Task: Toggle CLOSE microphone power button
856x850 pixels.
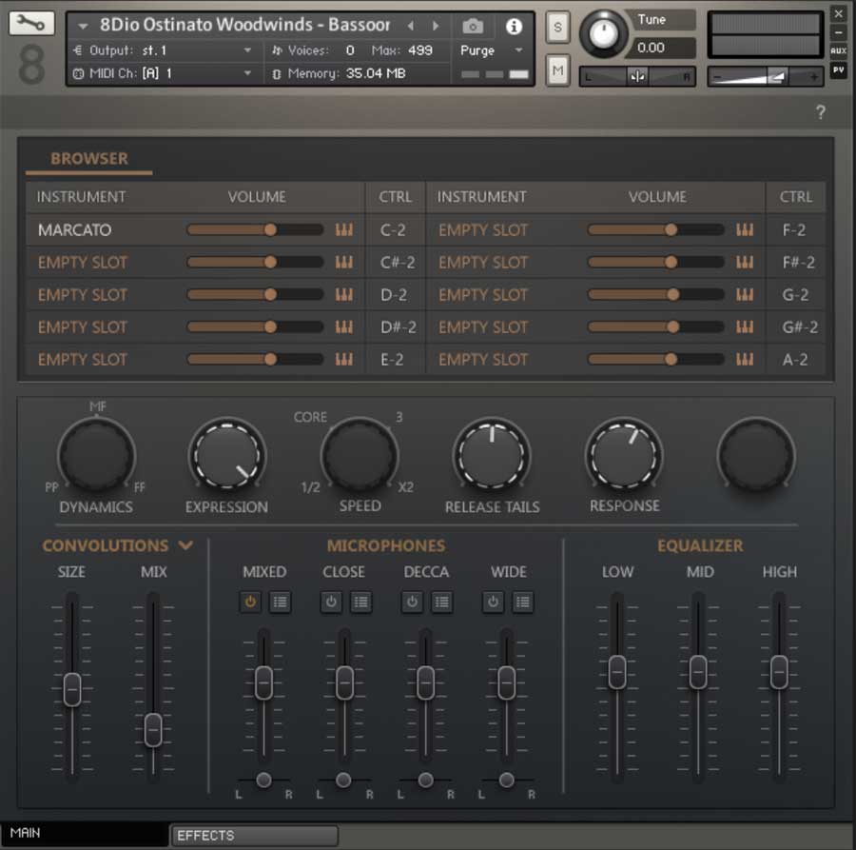Action: point(331,602)
